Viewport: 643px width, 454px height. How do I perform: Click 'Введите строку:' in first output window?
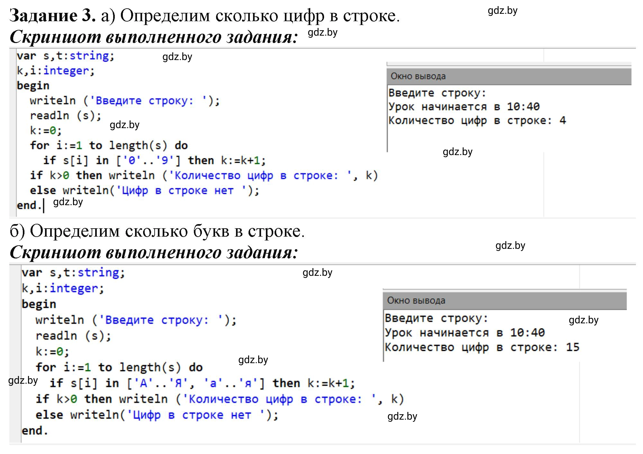[437, 93]
